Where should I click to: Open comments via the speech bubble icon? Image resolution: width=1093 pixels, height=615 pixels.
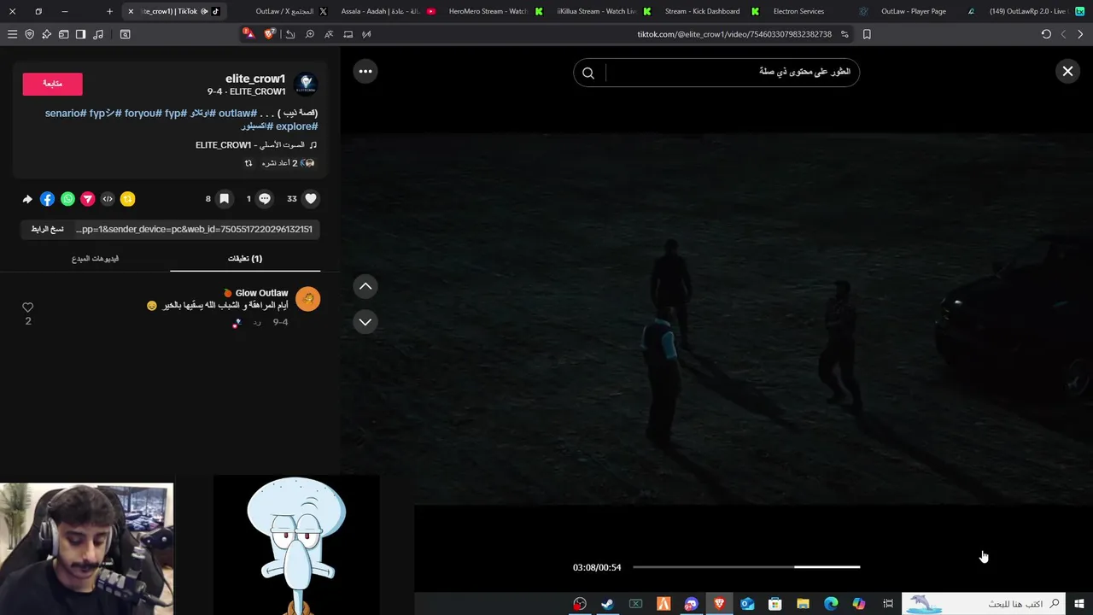[x=265, y=198]
